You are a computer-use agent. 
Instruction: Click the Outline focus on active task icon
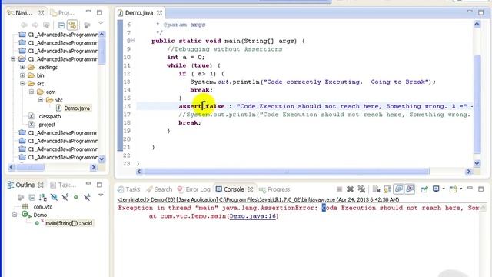coord(21,197)
